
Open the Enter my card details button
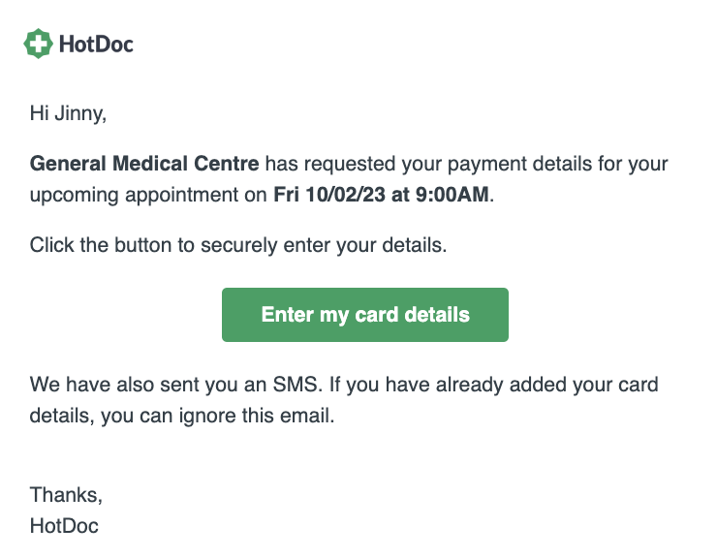point(365,315)
